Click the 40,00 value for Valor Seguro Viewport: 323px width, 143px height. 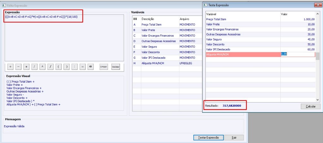pyautogui.click(x=311, y=40)
